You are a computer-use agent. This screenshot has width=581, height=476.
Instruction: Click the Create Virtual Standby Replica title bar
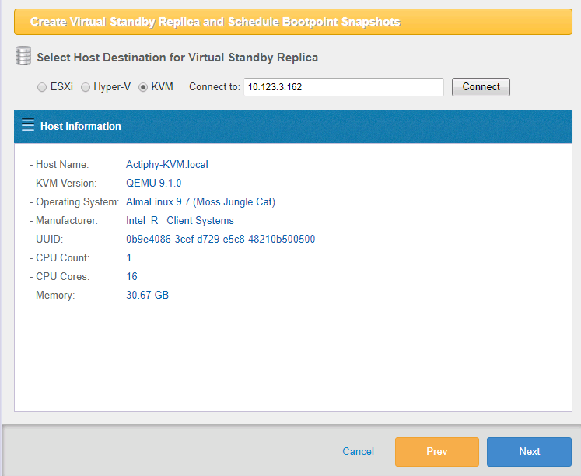pos(292,22)
